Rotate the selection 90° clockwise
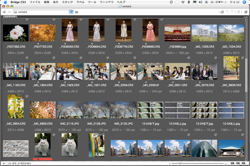The width and height of the screenshot is (250, 166). (232, 12)
